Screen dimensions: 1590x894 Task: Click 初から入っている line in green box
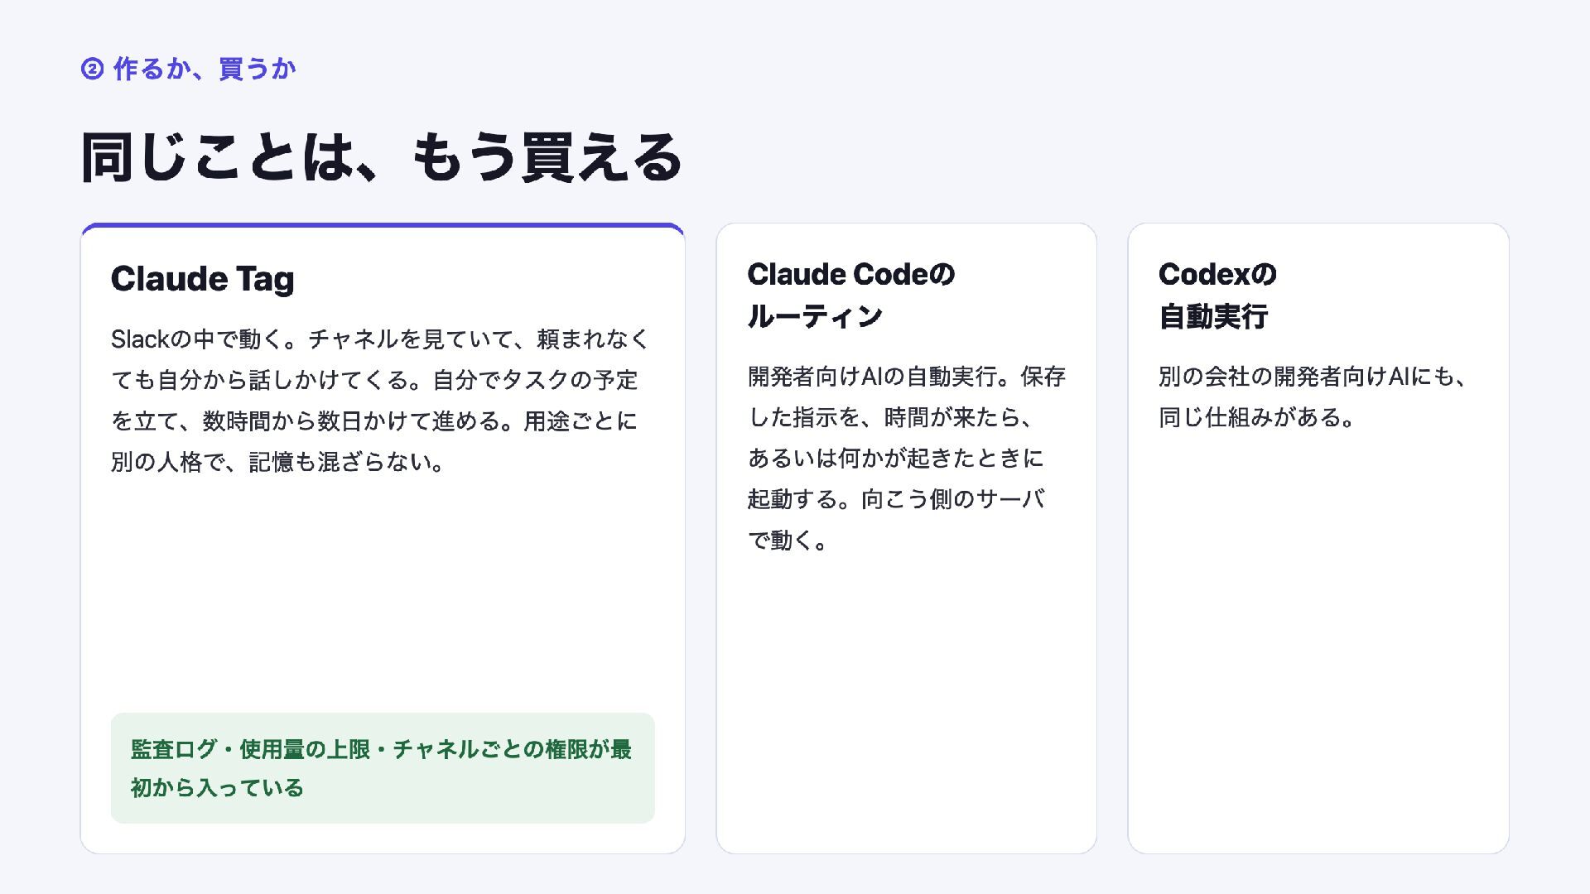(x=217, y=788)
